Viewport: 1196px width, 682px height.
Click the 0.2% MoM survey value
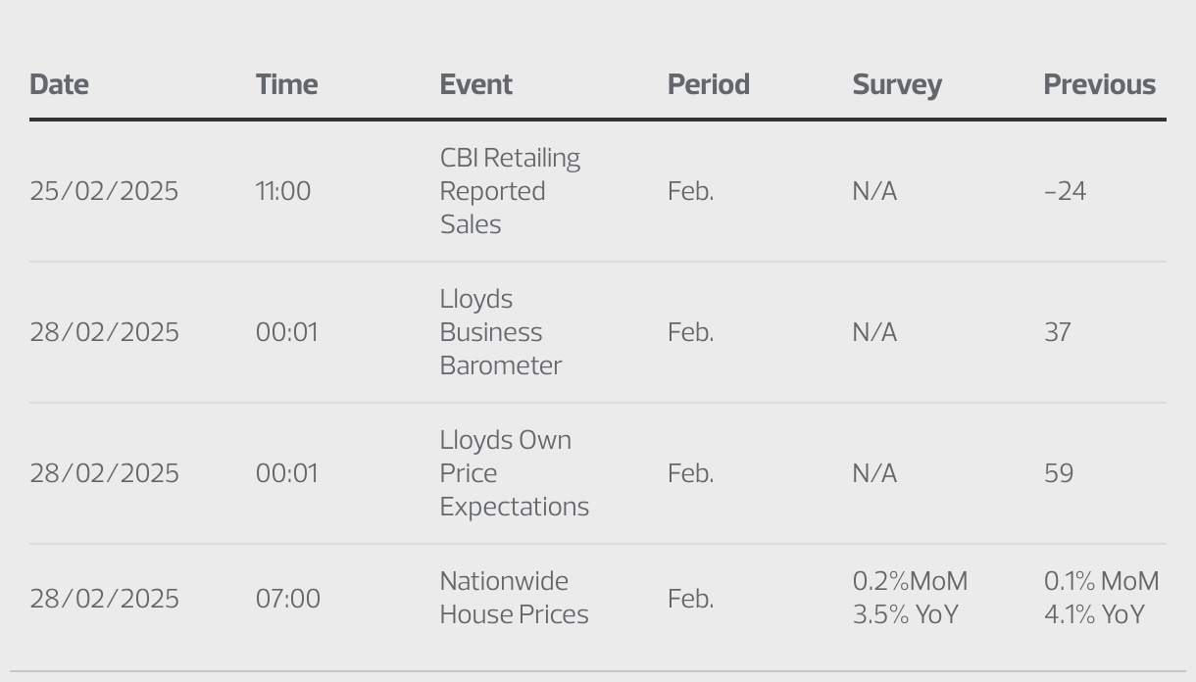tap(910, 582)
